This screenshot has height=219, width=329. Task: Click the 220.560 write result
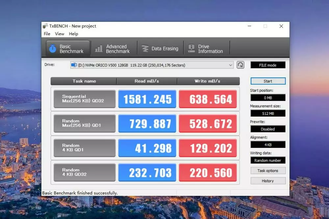(208, 172)
